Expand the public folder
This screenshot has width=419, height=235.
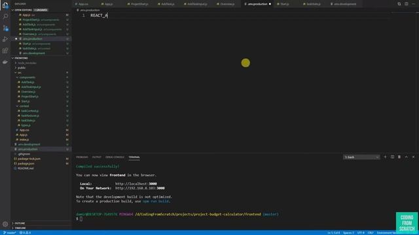pos(16,68)
